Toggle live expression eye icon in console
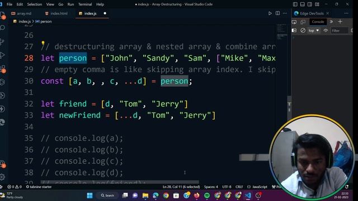Viewport: 358px width, 201px height. tap(326, 30)
